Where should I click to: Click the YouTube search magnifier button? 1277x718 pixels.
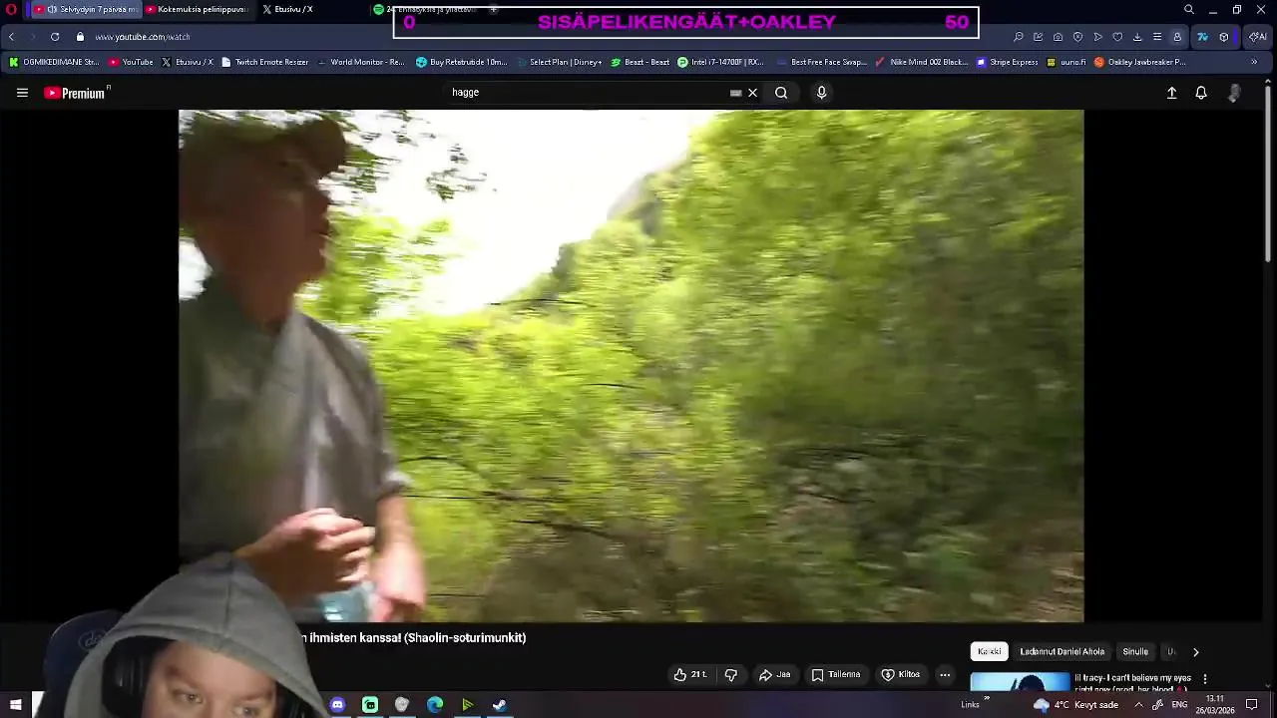pos(781,93)
